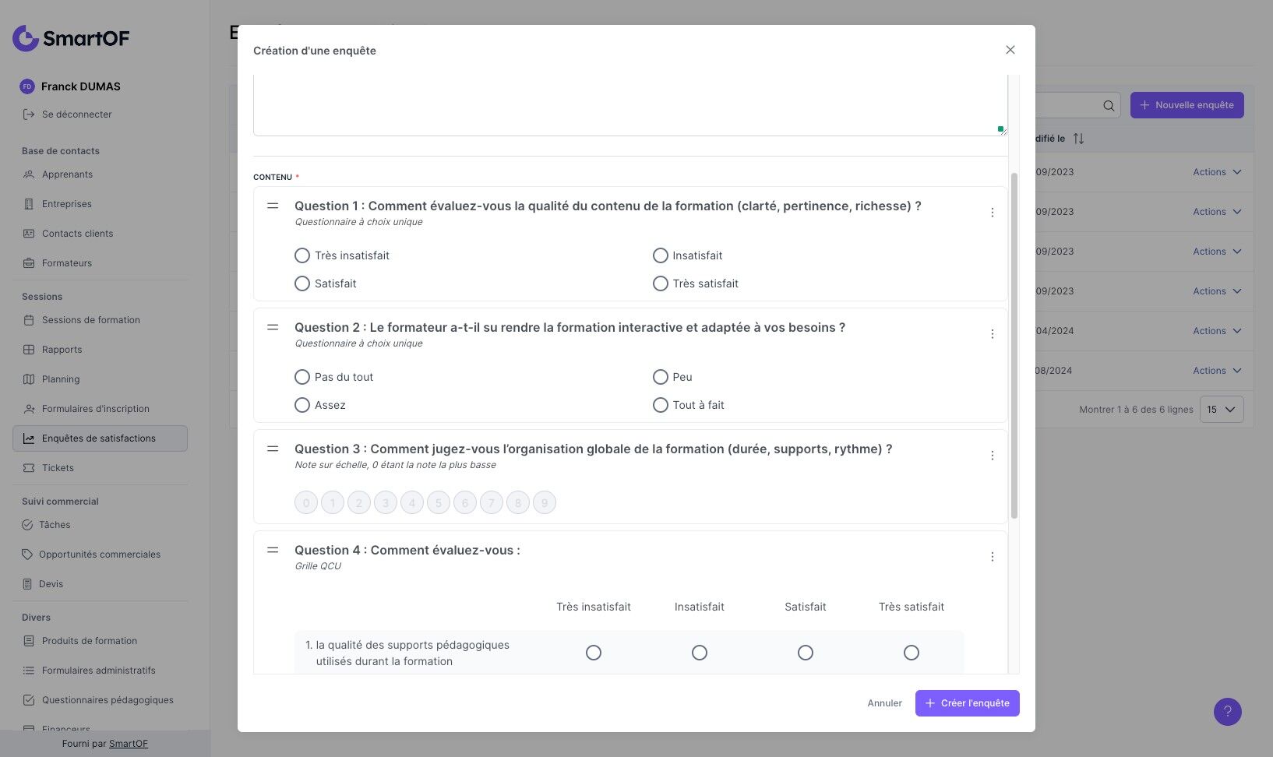Click the search magnifier icon

(1109, 105)
